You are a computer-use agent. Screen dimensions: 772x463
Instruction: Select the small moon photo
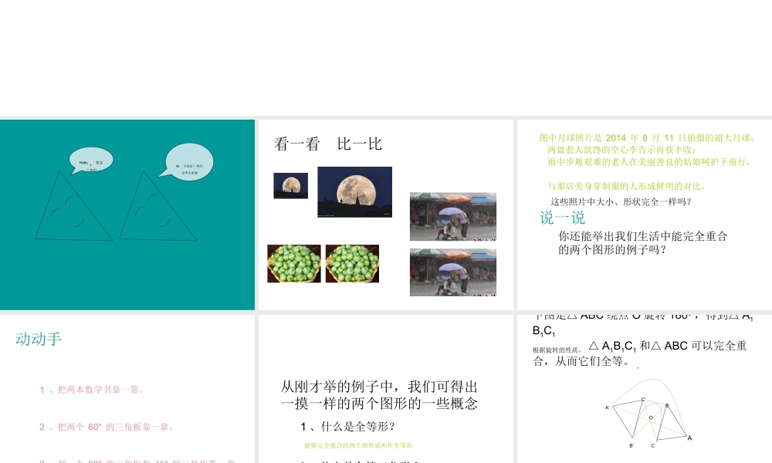(290, 185)
